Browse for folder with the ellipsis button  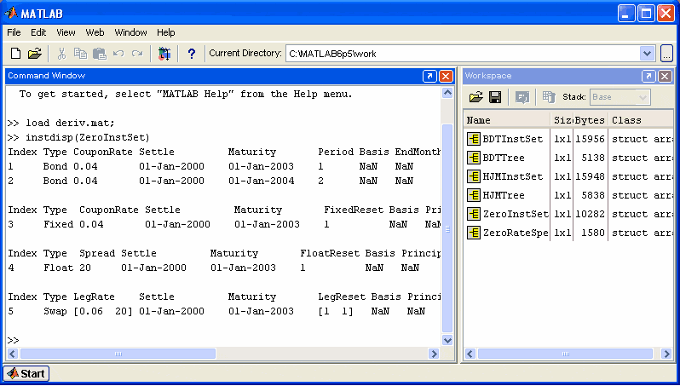pos(666,54)
